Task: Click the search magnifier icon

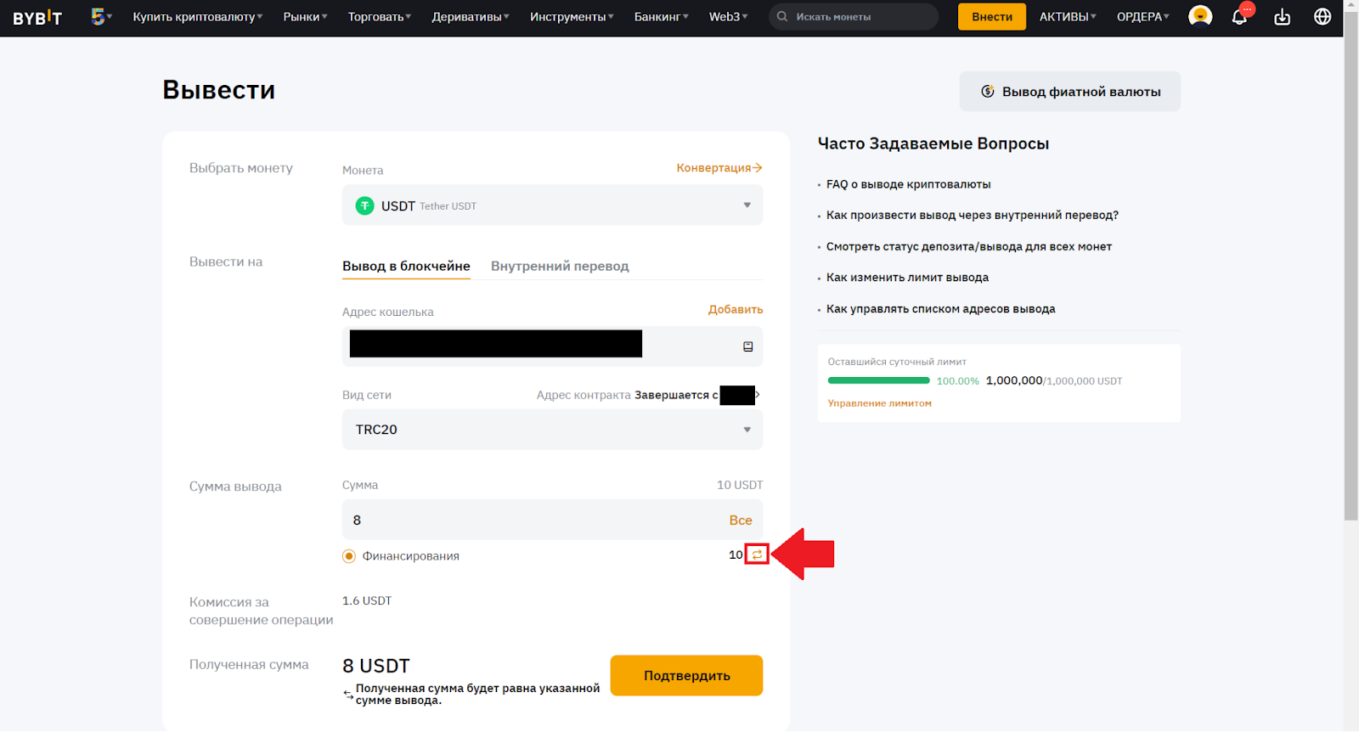Action: pyautogui.click(x=782, y=16)
